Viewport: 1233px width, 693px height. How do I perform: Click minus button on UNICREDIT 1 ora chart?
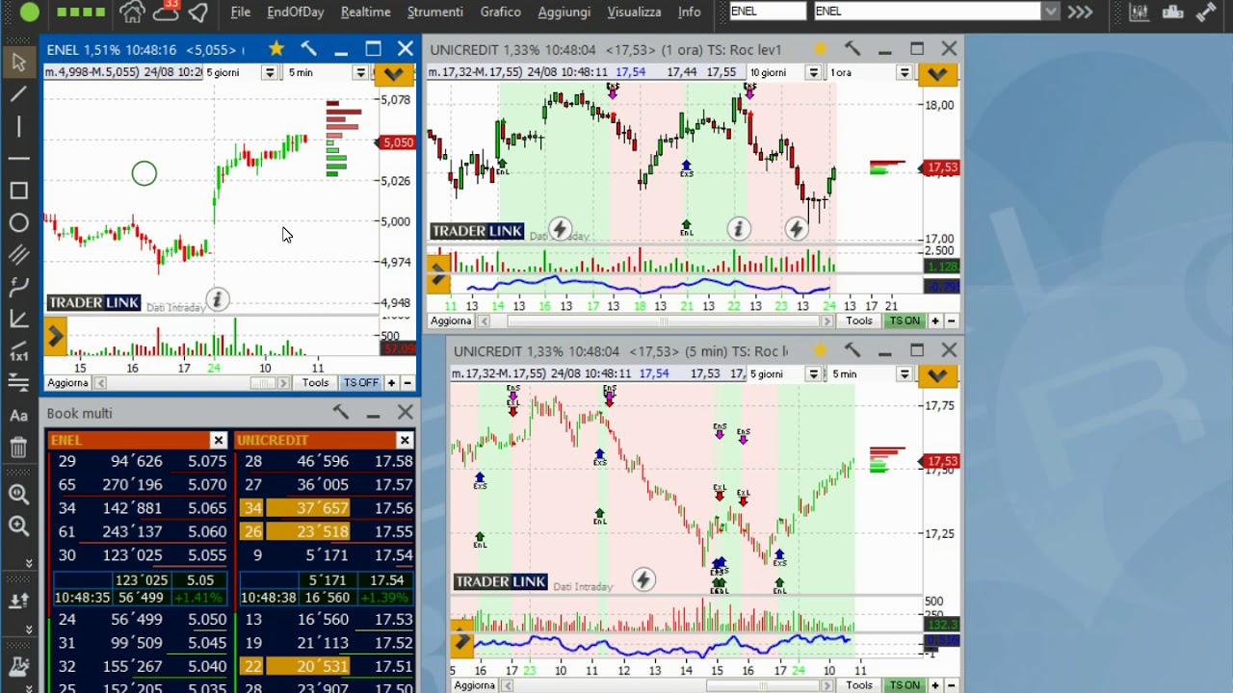(x=951, y=321)
